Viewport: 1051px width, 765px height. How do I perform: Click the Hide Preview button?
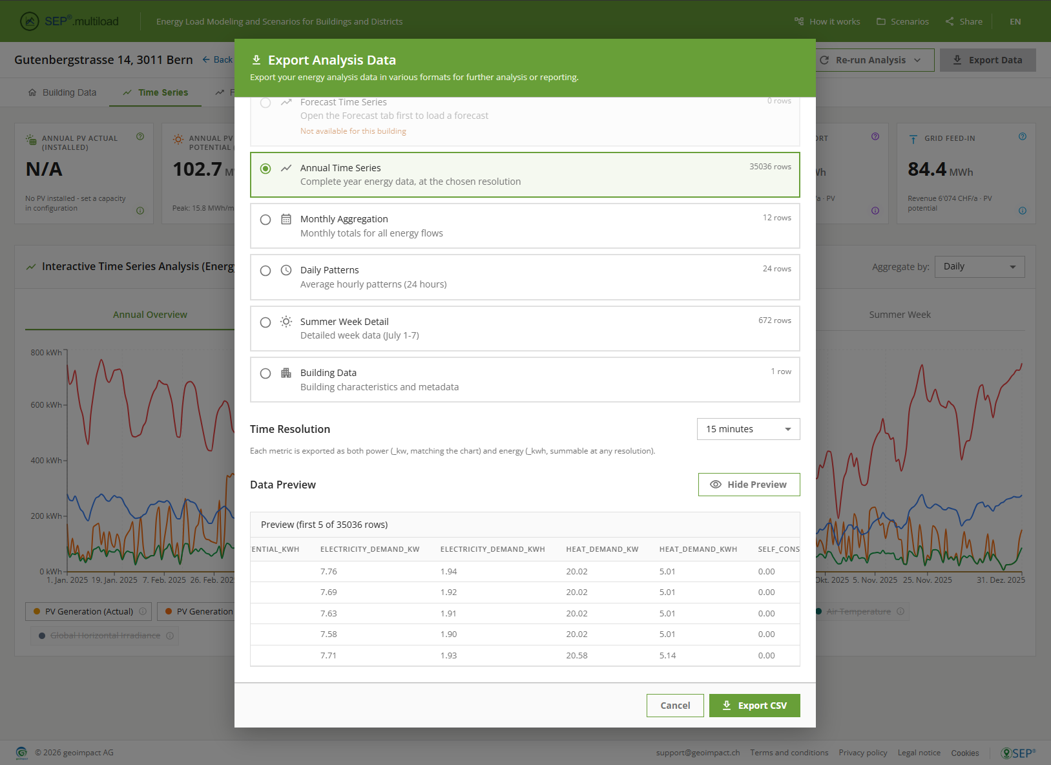(x=749, y=485)
